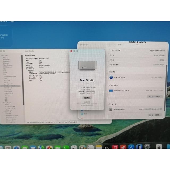Image resolution: width=170 pixels, height=170 pixels.
Task: Select Apple Pay in System Information sidebar
Action: (x=6, y=59)
